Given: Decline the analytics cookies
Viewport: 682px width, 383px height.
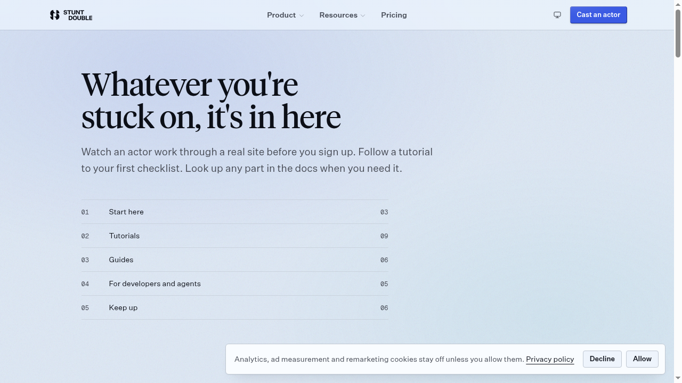Looking at the screenshot, I should coord(602,359).
